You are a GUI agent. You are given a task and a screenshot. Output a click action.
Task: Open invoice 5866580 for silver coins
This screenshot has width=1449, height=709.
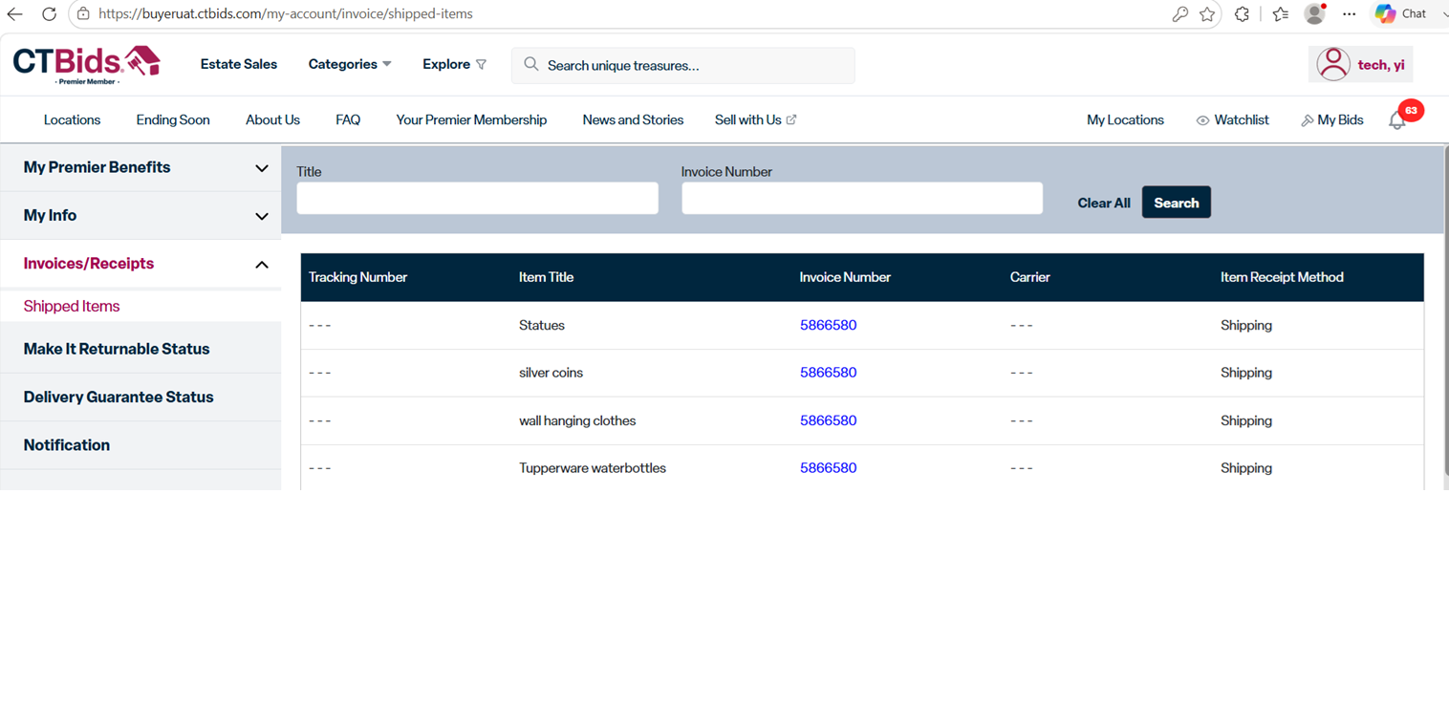click(828, 373)
